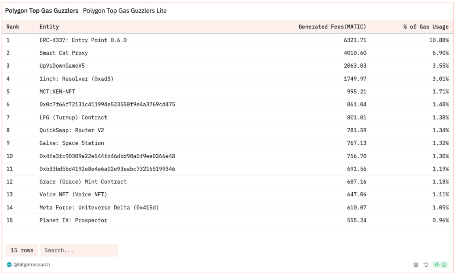Sort by the Rank column header

click(13, 27)
